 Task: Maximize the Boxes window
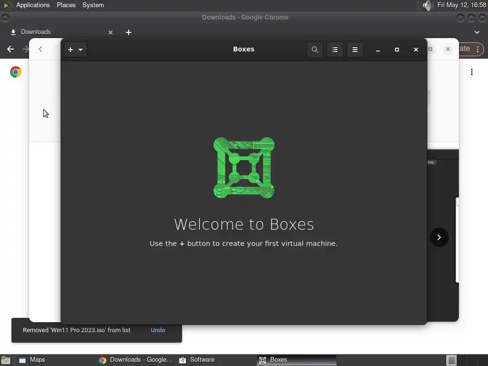coord(397,50)
